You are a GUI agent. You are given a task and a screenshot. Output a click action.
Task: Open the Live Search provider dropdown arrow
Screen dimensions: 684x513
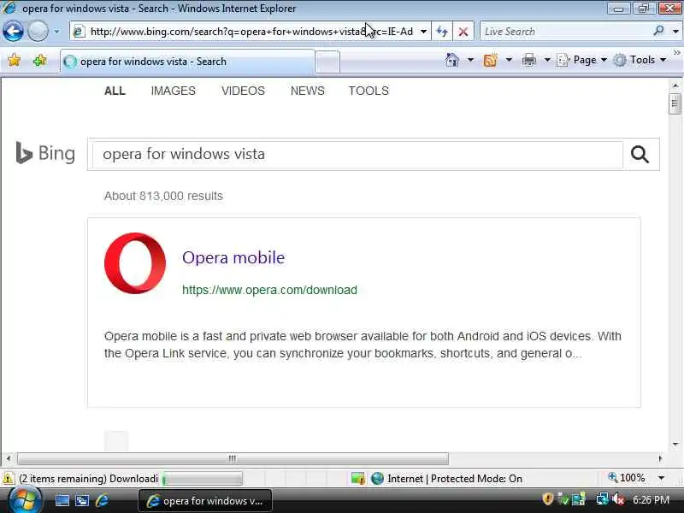click(x=675, y=32)
